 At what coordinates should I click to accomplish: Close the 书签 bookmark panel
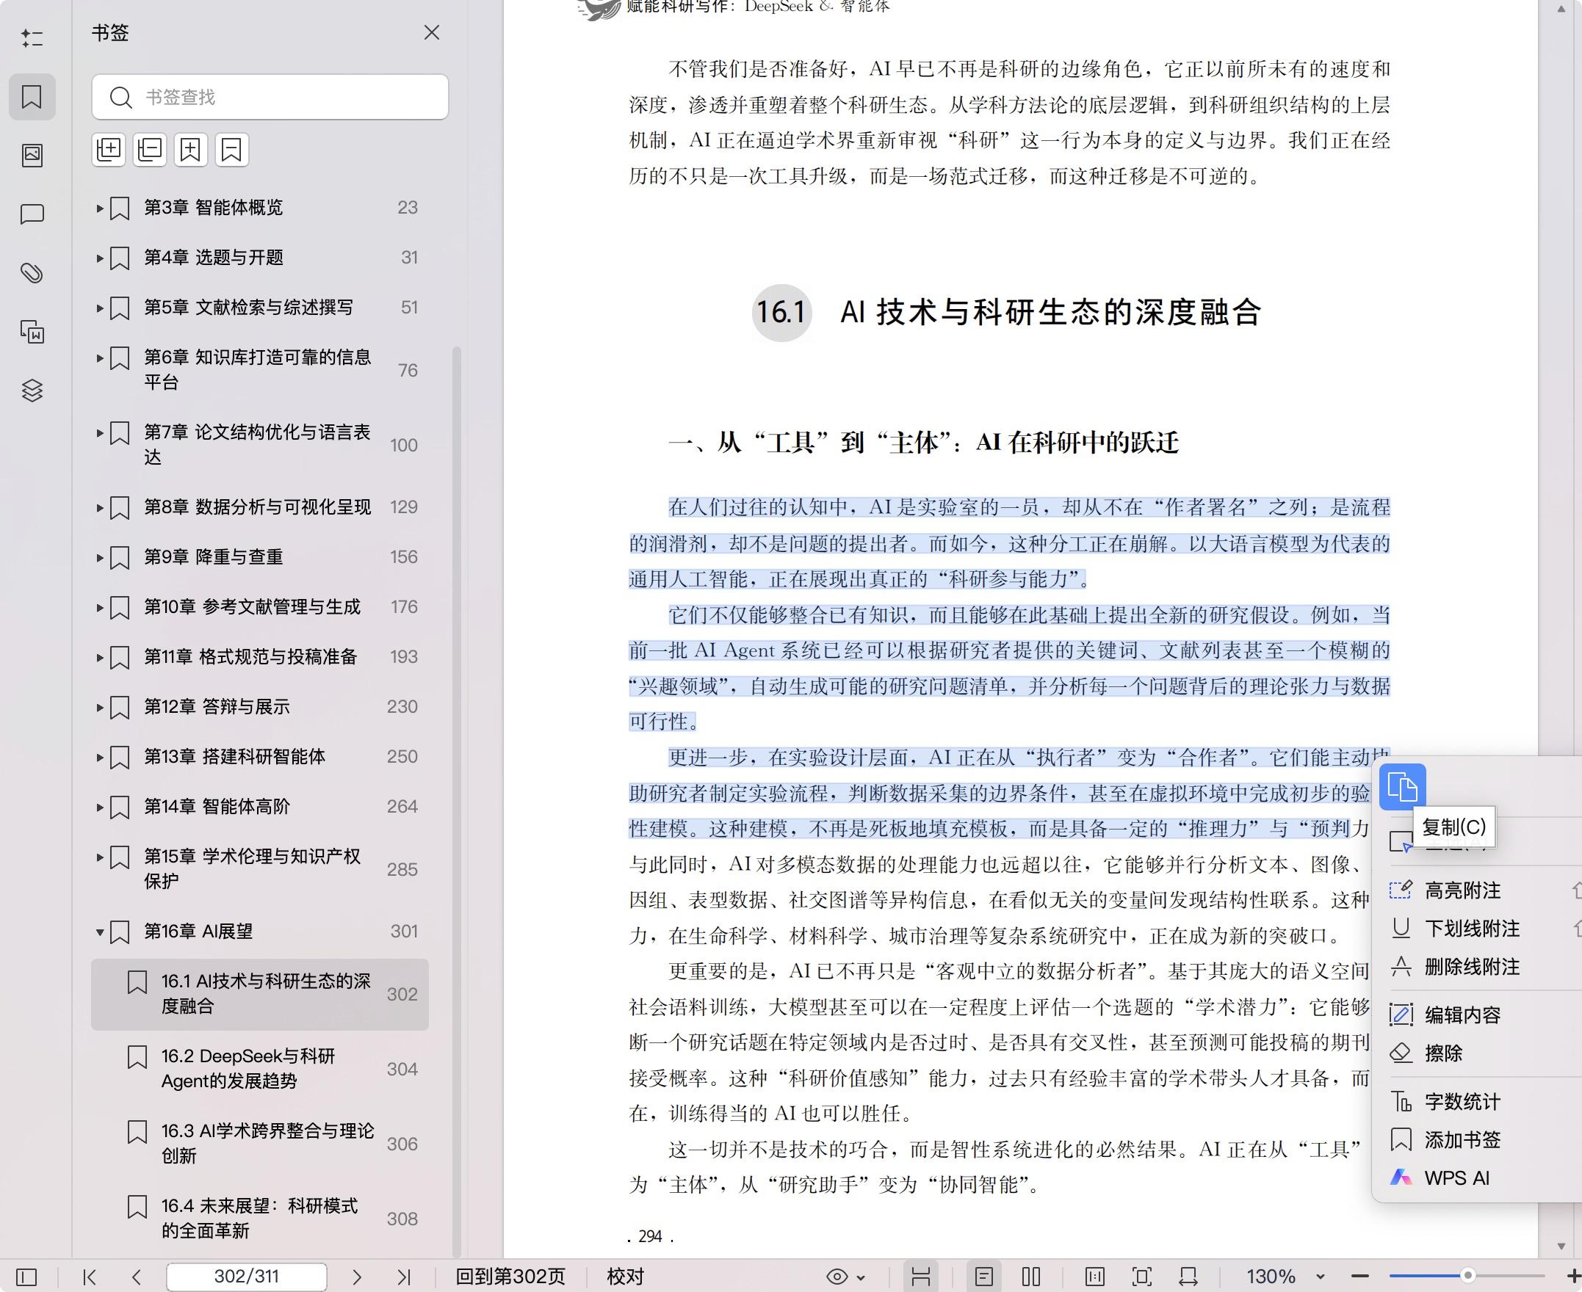tap(432, 33)
